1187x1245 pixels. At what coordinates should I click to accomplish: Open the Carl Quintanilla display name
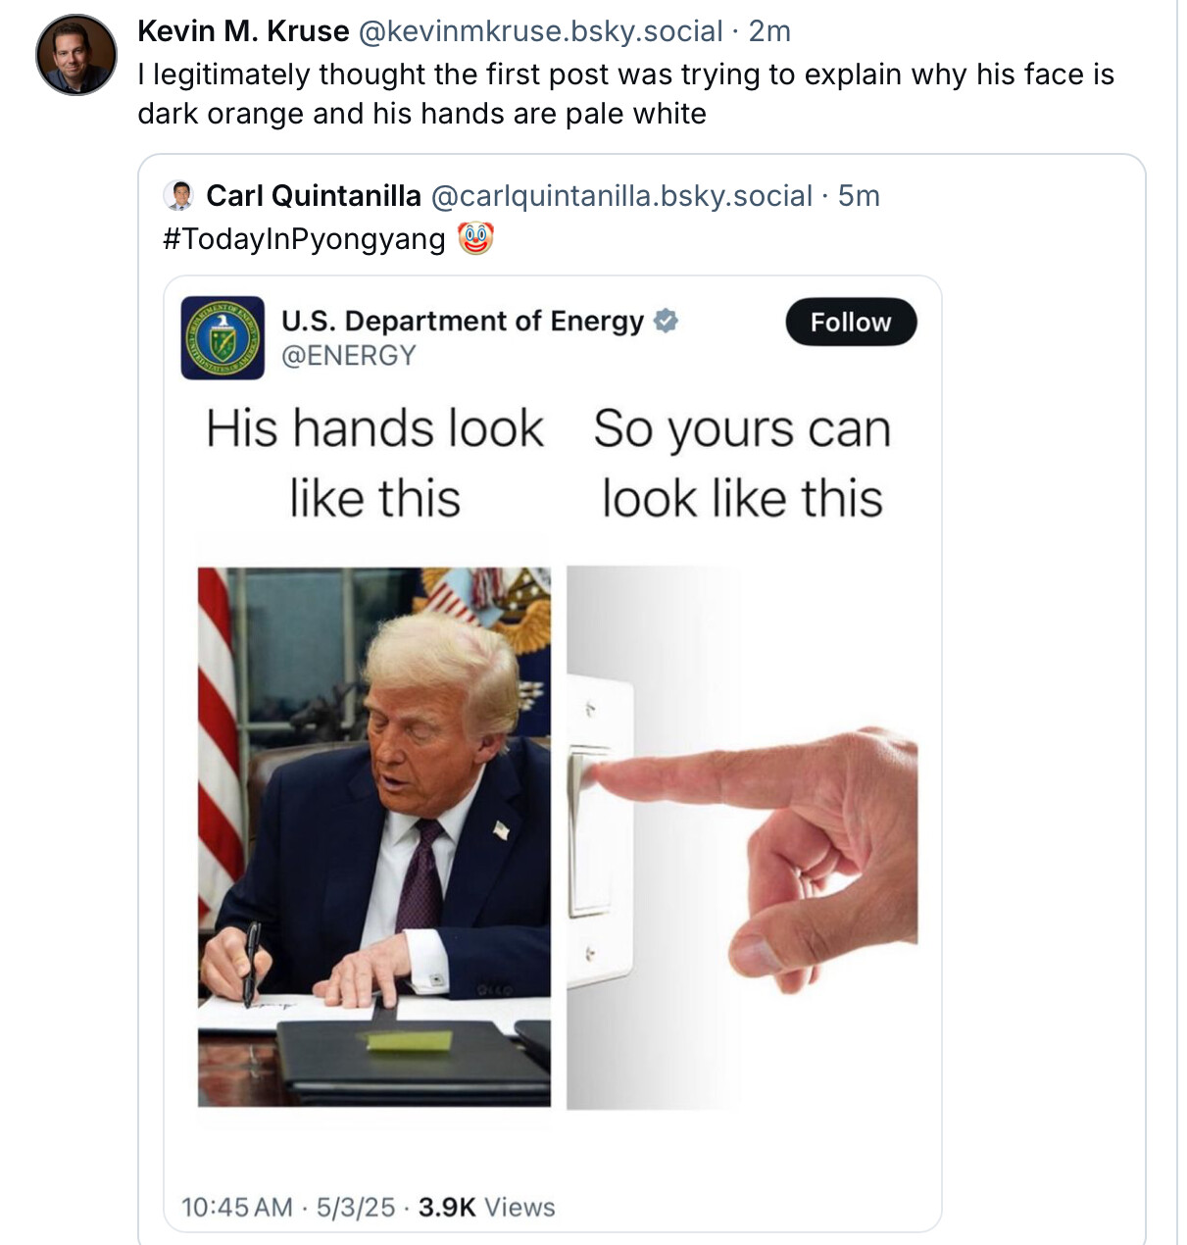point(314,196)
